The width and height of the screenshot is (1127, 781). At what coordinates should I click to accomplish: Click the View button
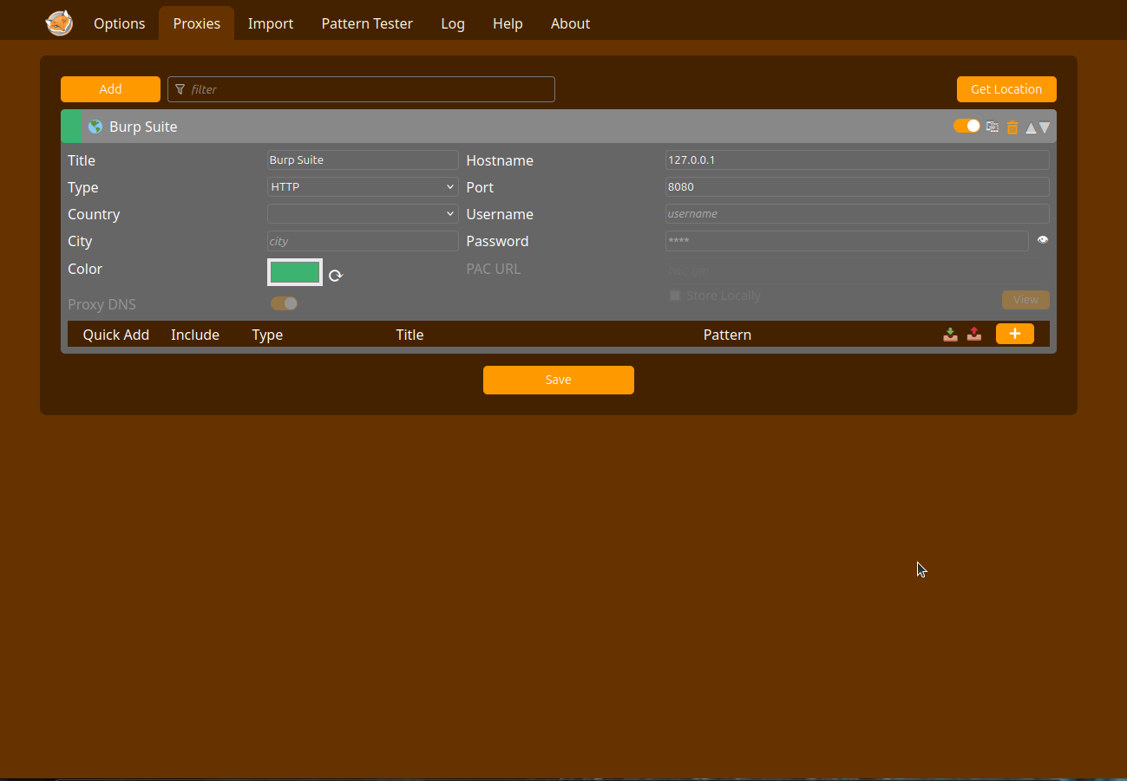[1025, 300]
